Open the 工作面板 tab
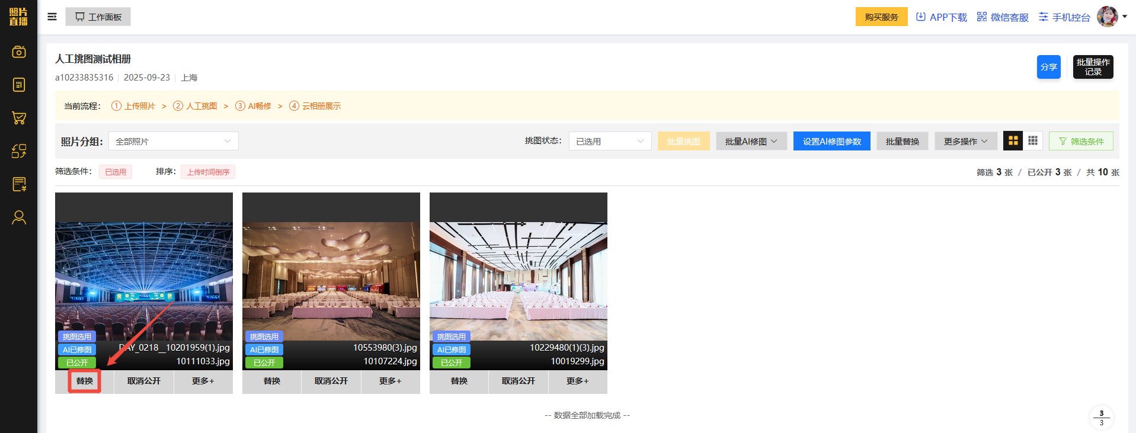Viewport: 1136px width, 433px height. pos(98,17)
